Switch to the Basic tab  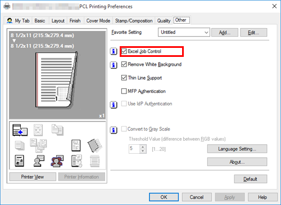click(40, 21)
